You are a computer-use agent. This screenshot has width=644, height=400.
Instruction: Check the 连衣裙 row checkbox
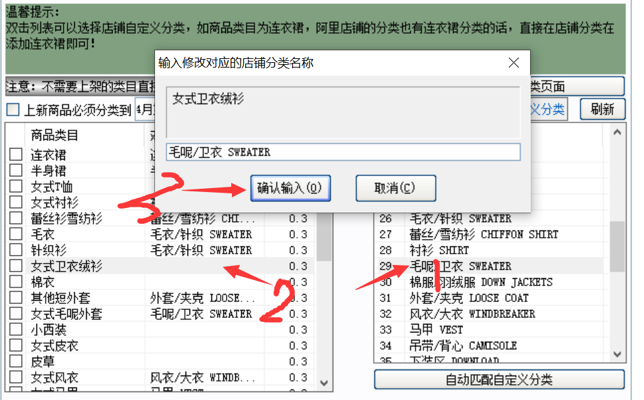pos(16,154)
